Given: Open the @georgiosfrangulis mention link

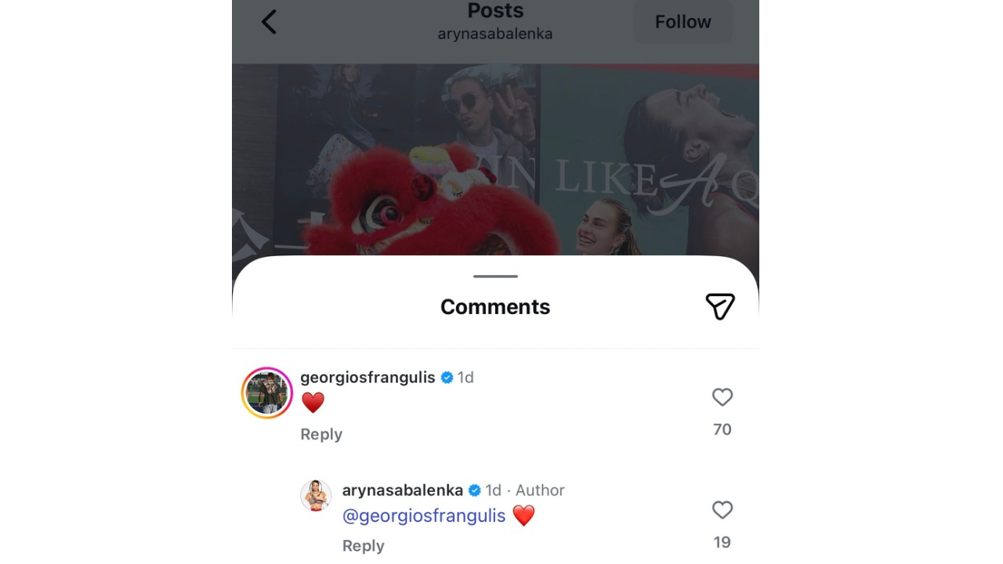Looking at the screenshot, I should point(424,515).
